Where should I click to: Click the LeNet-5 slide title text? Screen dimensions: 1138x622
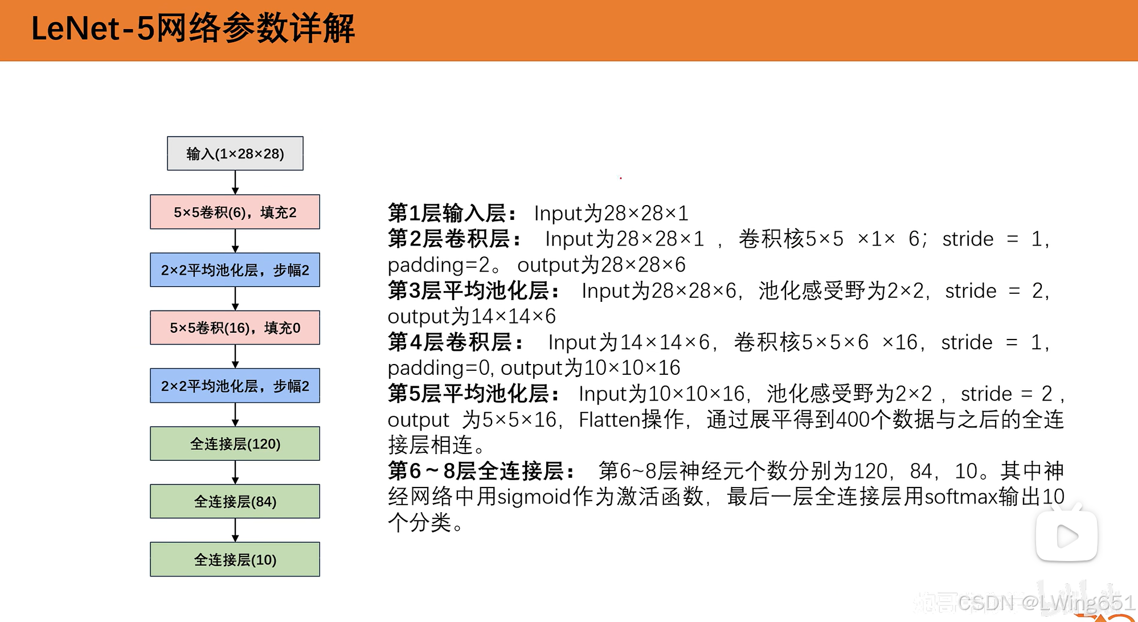pyautogui.click(x=193, y=28)
